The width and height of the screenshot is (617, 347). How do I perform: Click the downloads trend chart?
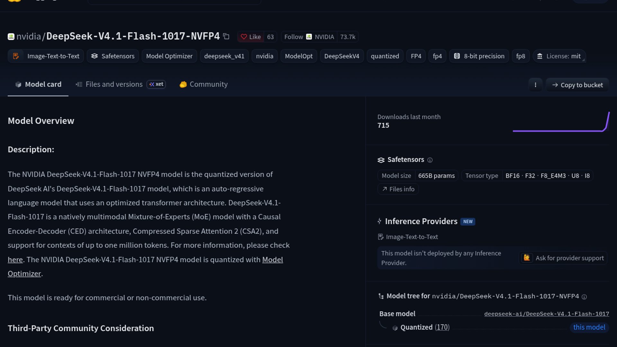(x=561, y=121)
